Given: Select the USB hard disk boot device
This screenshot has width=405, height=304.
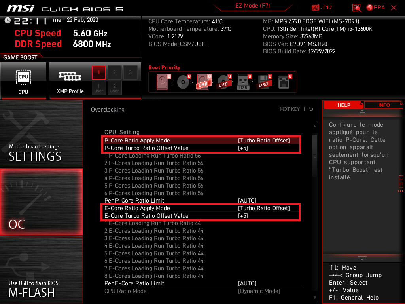Looking at the screenshot, I should click(204, 82).
